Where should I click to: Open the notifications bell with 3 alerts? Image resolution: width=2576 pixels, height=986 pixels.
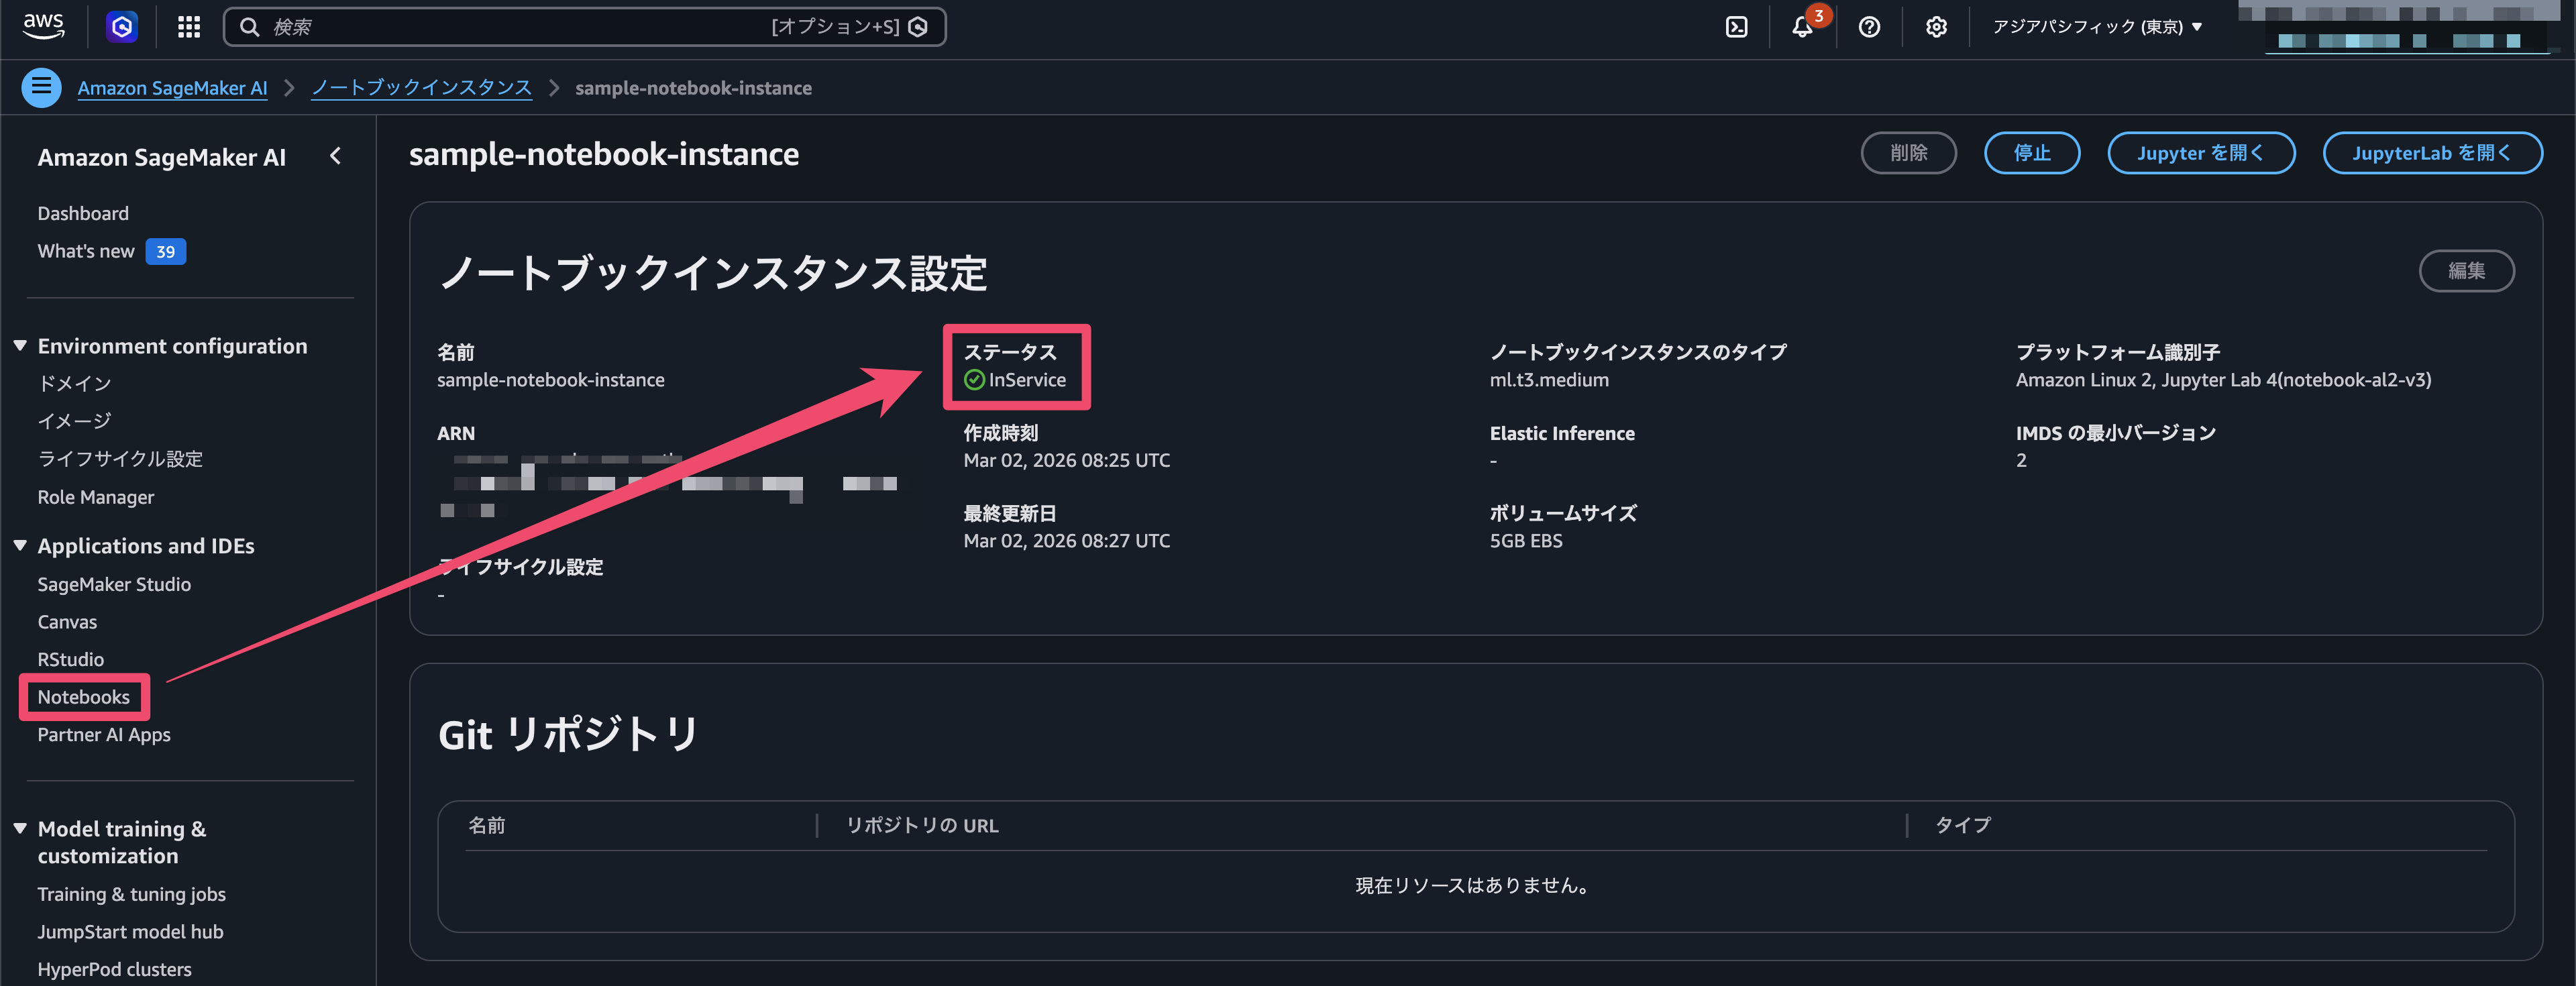point(1803,27)
